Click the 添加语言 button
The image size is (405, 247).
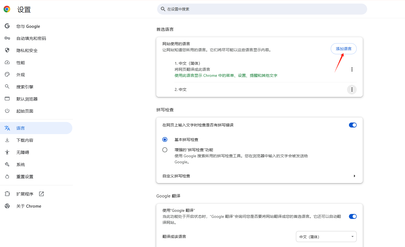[343, 49]
